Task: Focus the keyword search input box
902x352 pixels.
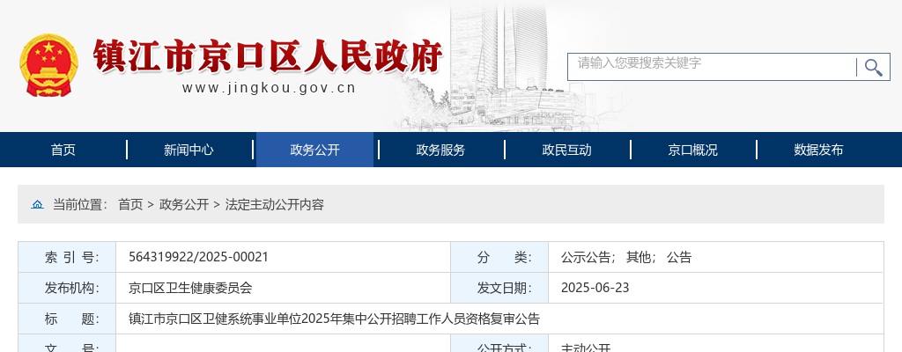Action: [x=712, y=66]
